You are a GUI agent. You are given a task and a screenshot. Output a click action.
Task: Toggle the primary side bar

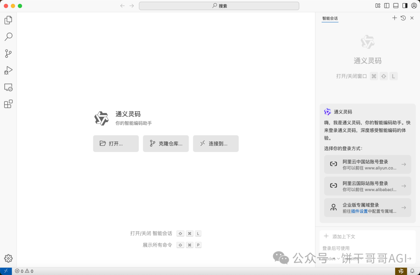387,5
